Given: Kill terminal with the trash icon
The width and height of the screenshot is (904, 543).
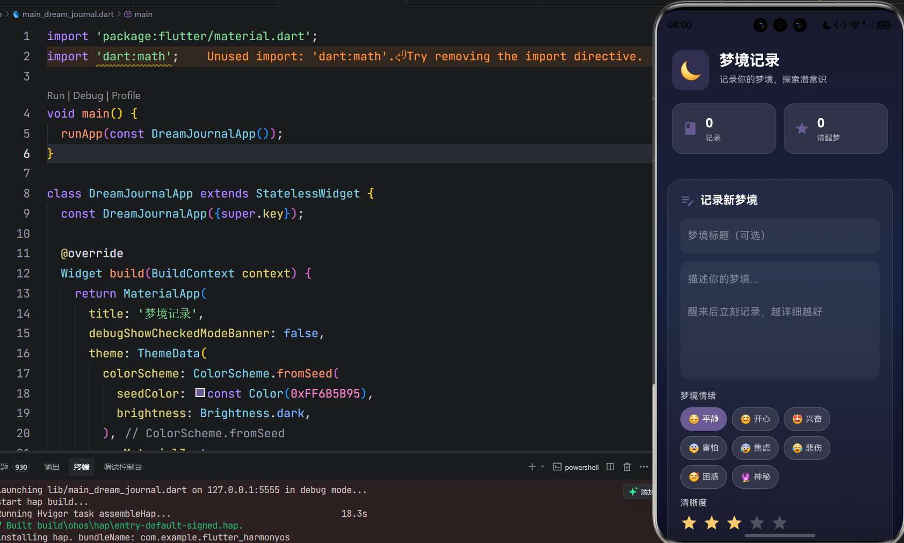Looking at the screenshot, I should point(627,467).
